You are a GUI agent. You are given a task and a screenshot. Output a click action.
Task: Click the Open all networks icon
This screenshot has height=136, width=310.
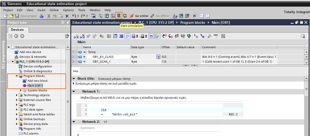click(x=115, y=36)
